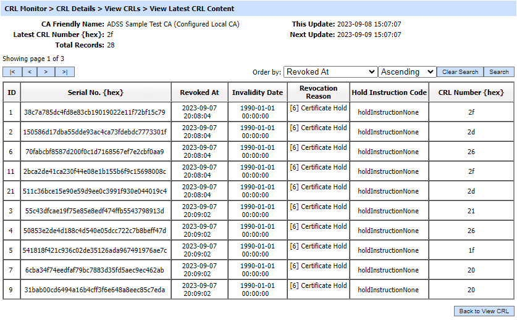Click the Invalidity Date column header
Screen dimensions: 517x320
[x=258, y=92]
